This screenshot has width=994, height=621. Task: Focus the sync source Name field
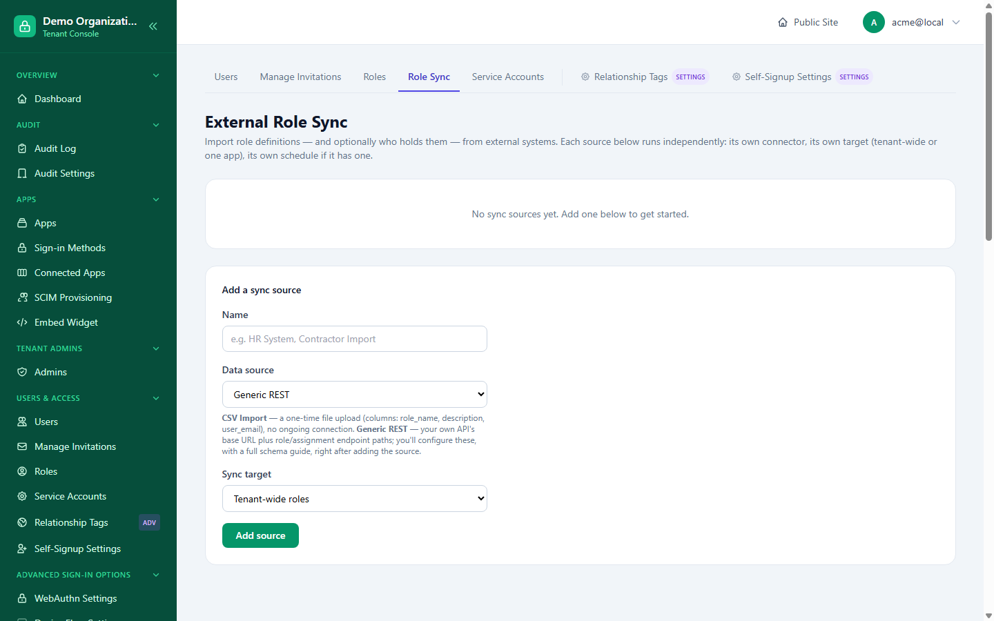tap(355, 339)
